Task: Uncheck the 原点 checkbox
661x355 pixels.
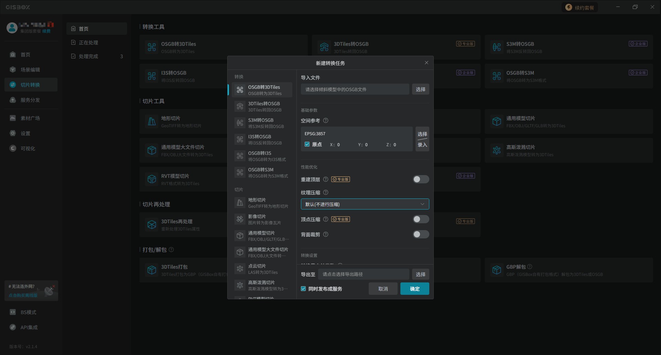Action: click(307, 144)
